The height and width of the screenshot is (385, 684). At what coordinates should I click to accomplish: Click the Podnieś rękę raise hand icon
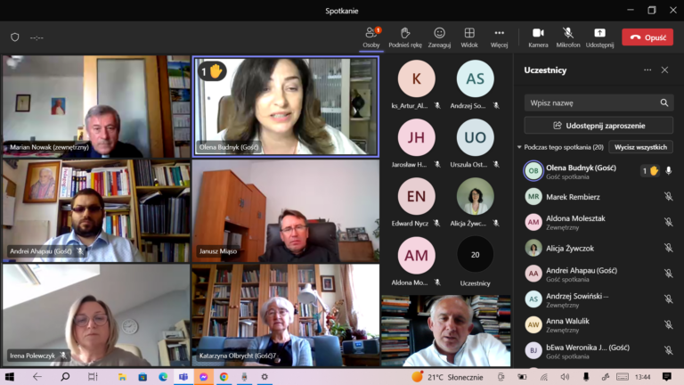(405, 33)
